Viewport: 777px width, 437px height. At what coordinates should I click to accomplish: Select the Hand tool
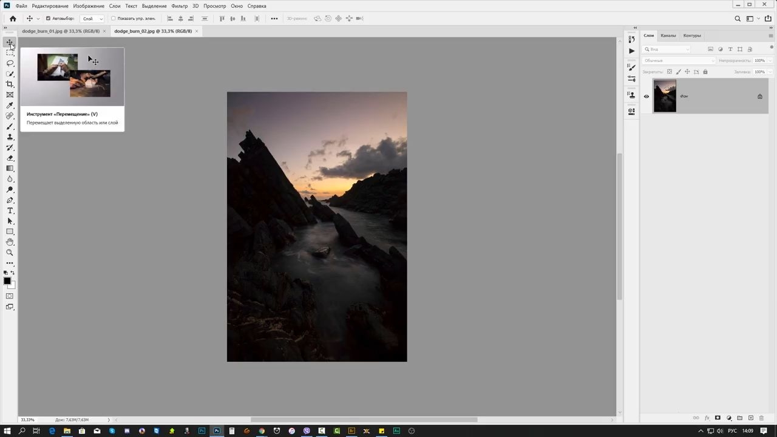click(x=10, y=242)
